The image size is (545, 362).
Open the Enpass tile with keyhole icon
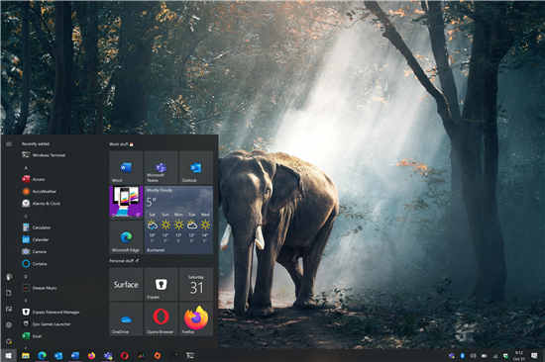click(161, 284)
